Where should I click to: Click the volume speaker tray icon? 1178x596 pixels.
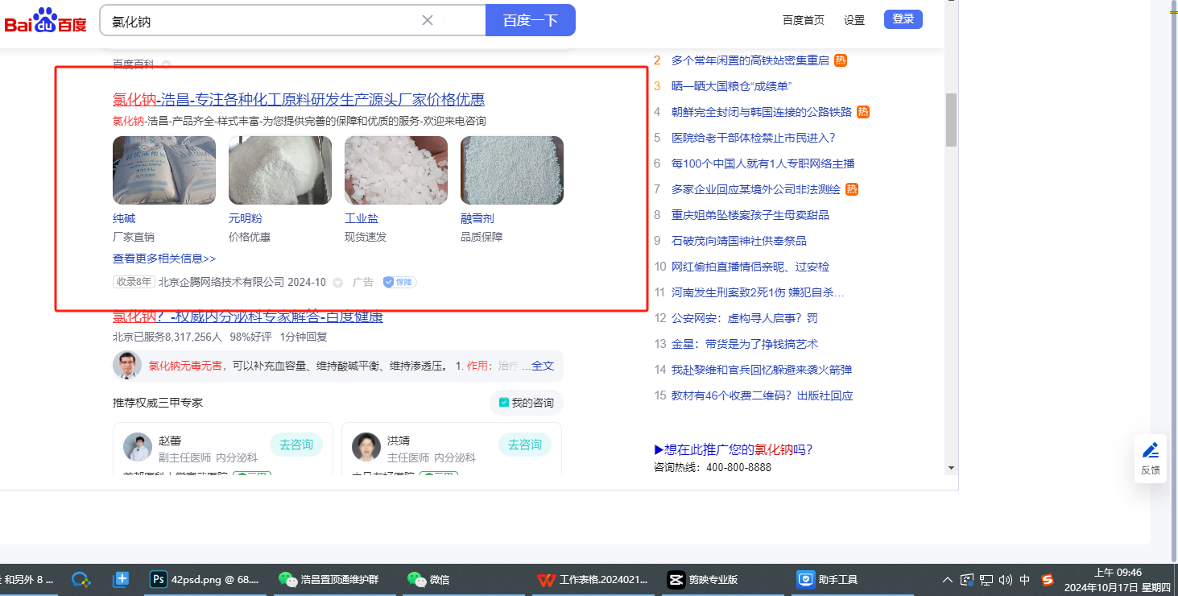[1005, 579]
